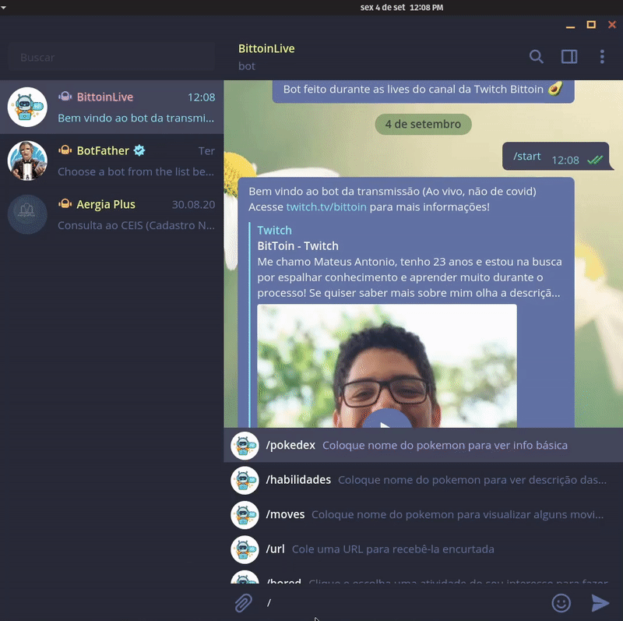Play the Twitch preview video
The width and height of the screenshot is (623, 621).
click(387, 419)
